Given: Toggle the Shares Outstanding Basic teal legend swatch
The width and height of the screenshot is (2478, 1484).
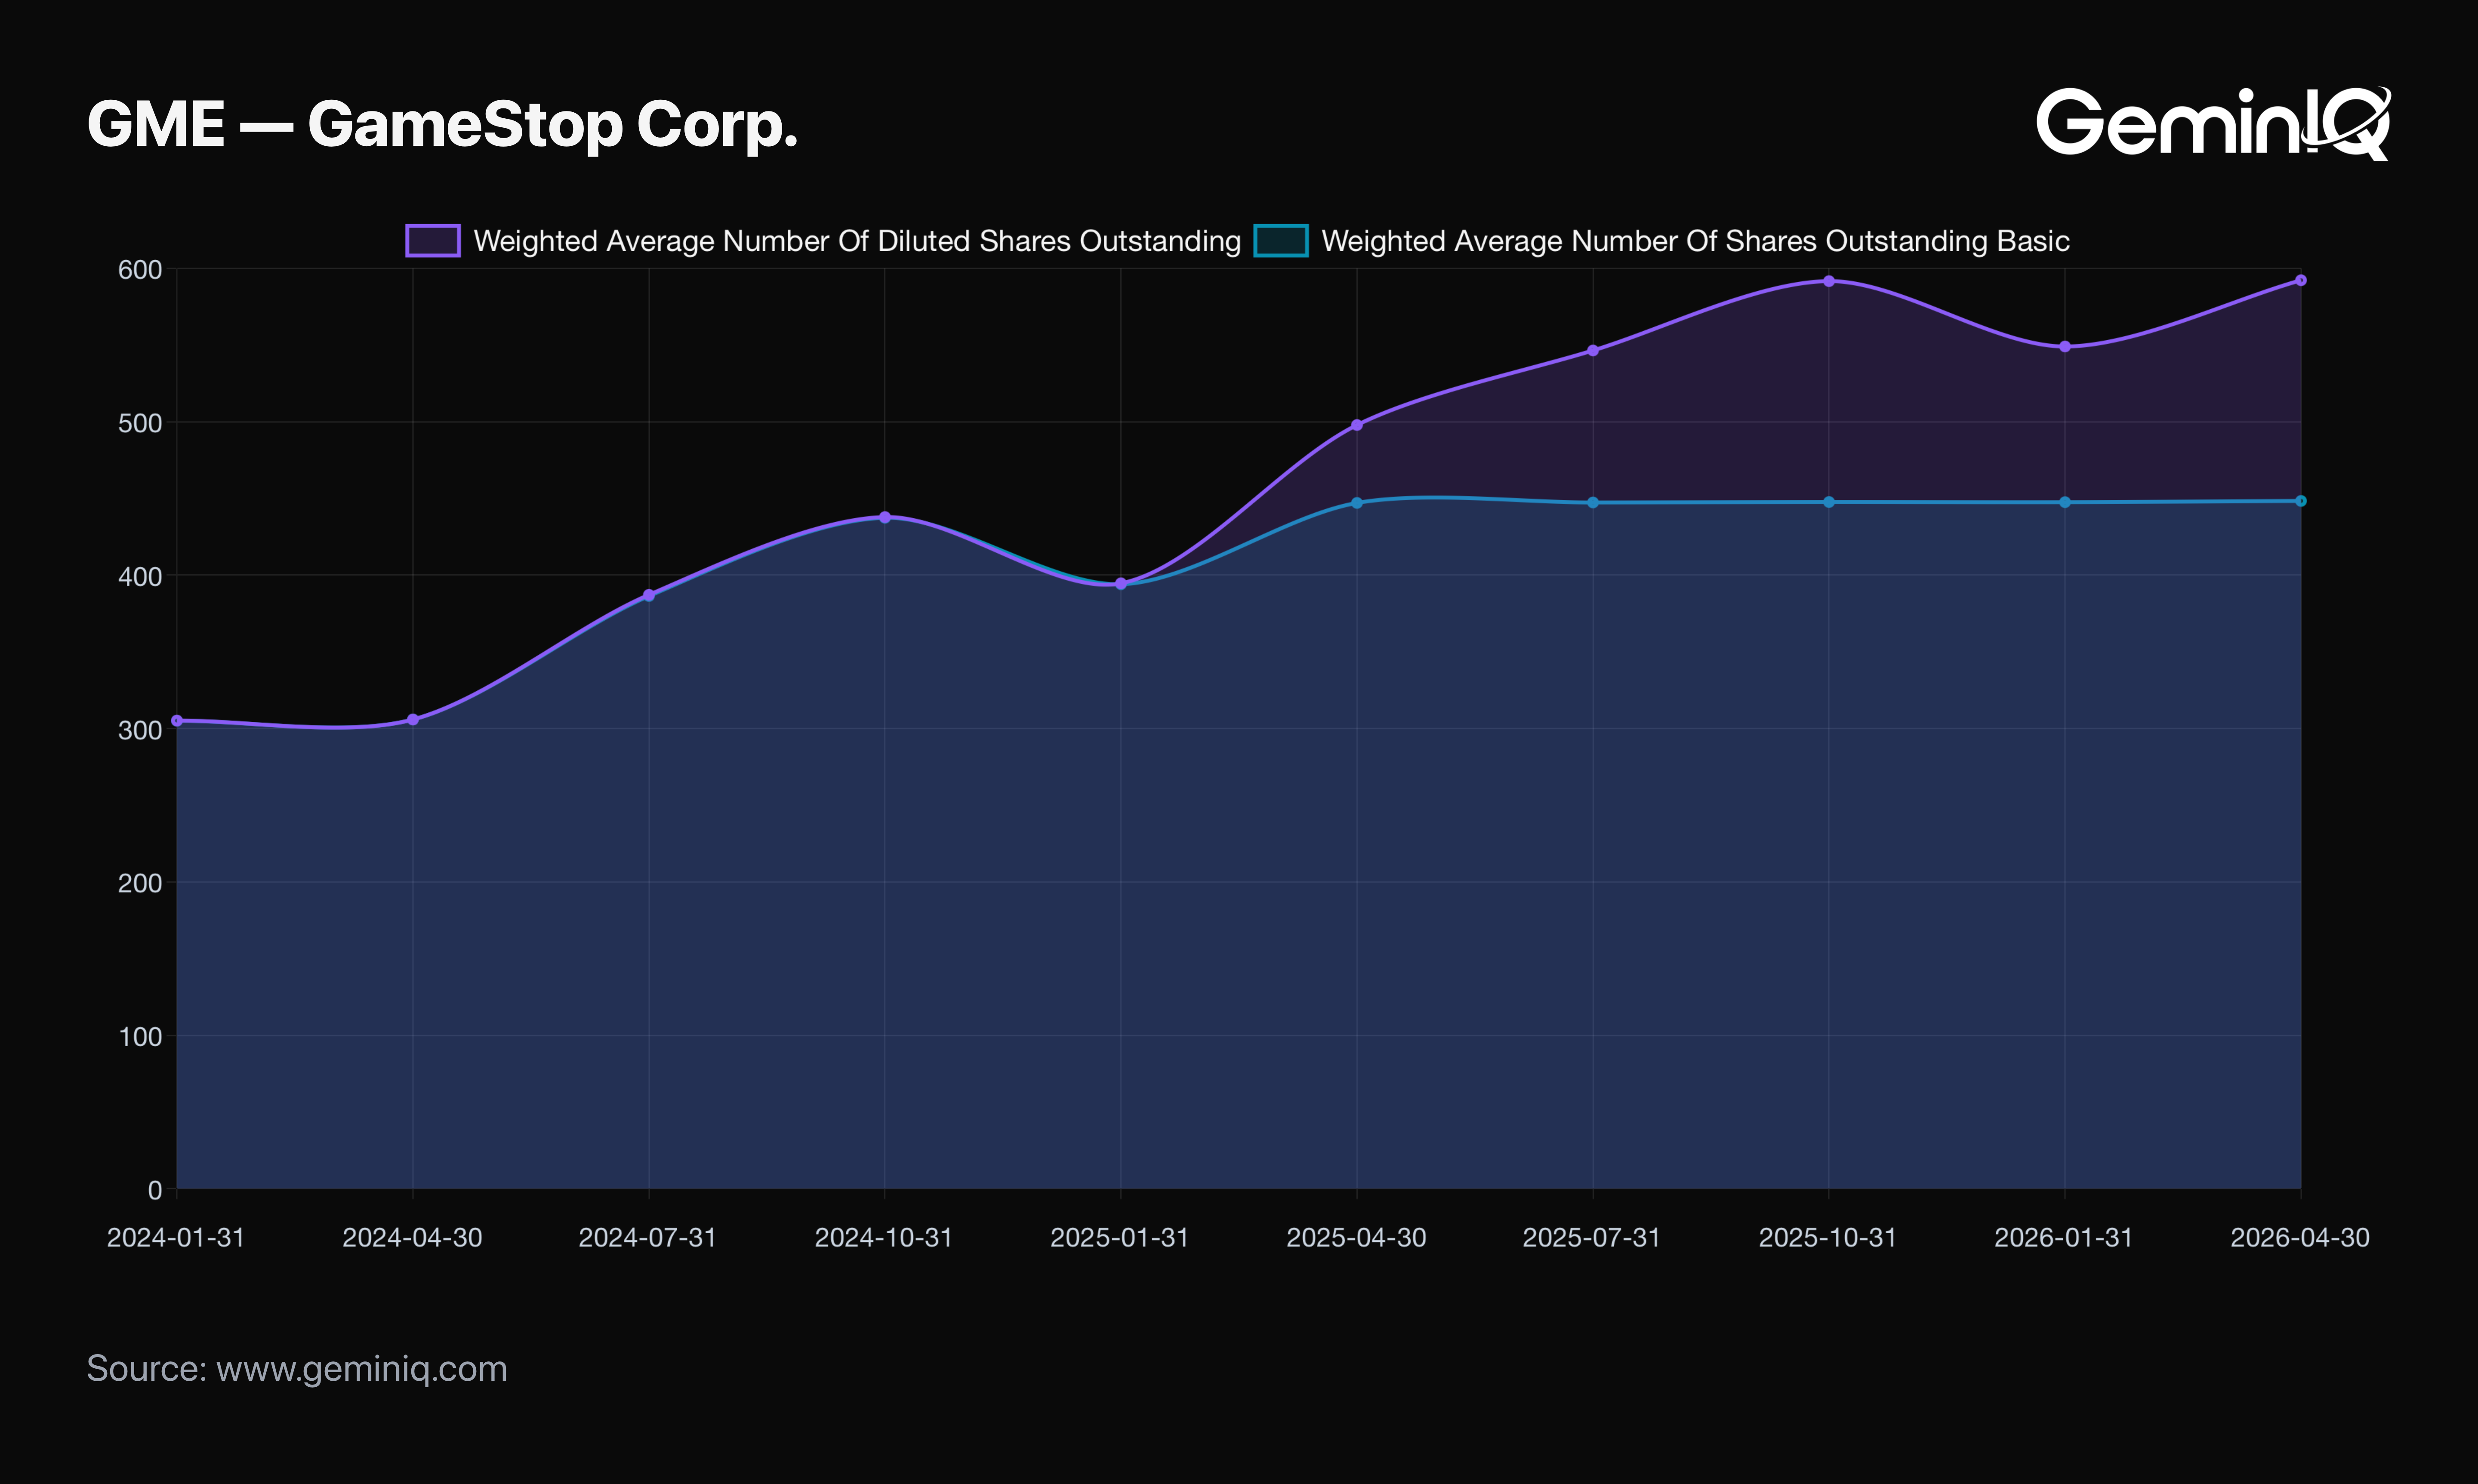Looking at the screenshot, I should pyautogui.click(x=1281, y=241).
